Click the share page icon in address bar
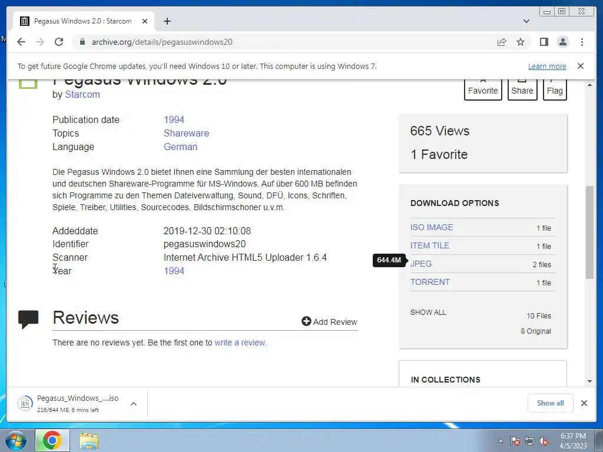603x452 pixels. [502, 42]
